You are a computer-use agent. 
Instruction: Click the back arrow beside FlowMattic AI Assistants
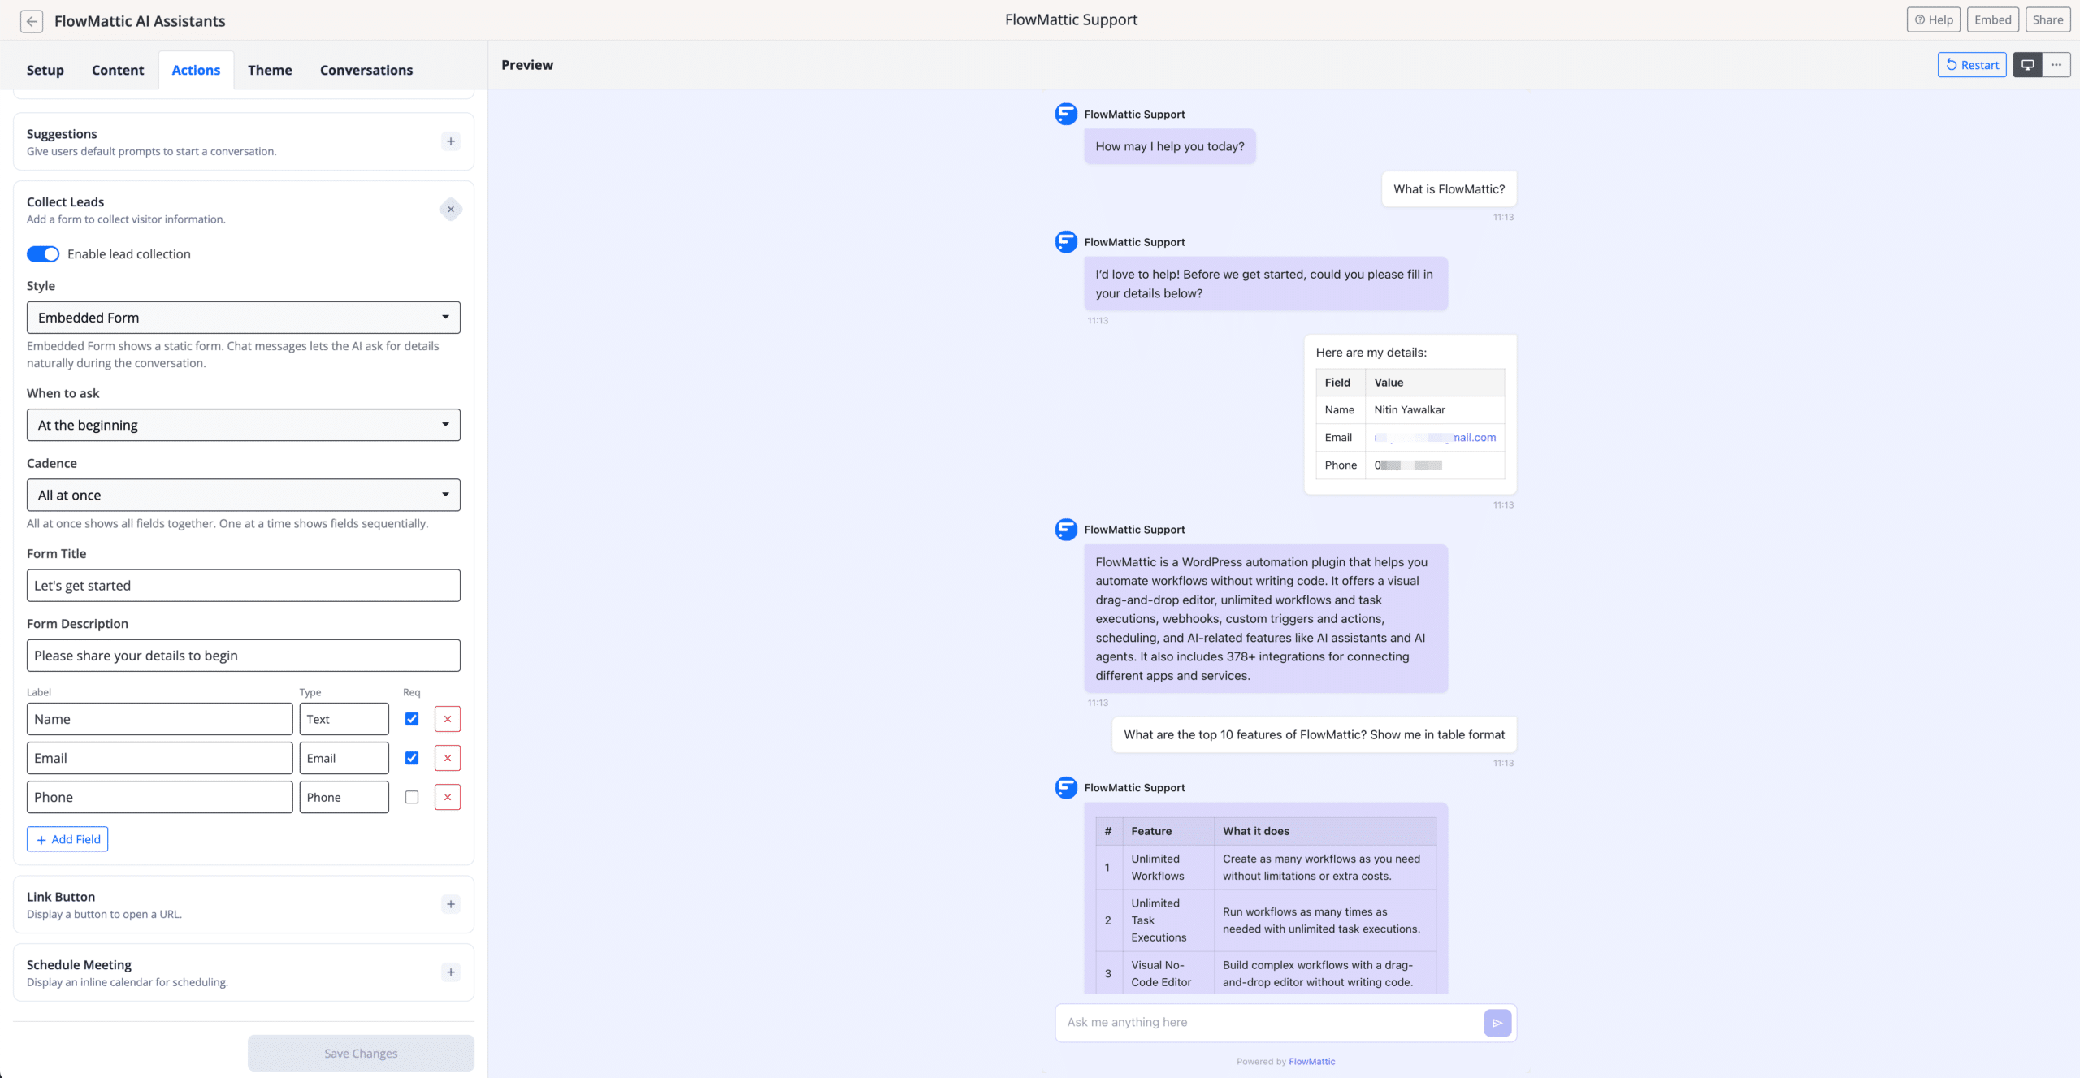point(32,21)
